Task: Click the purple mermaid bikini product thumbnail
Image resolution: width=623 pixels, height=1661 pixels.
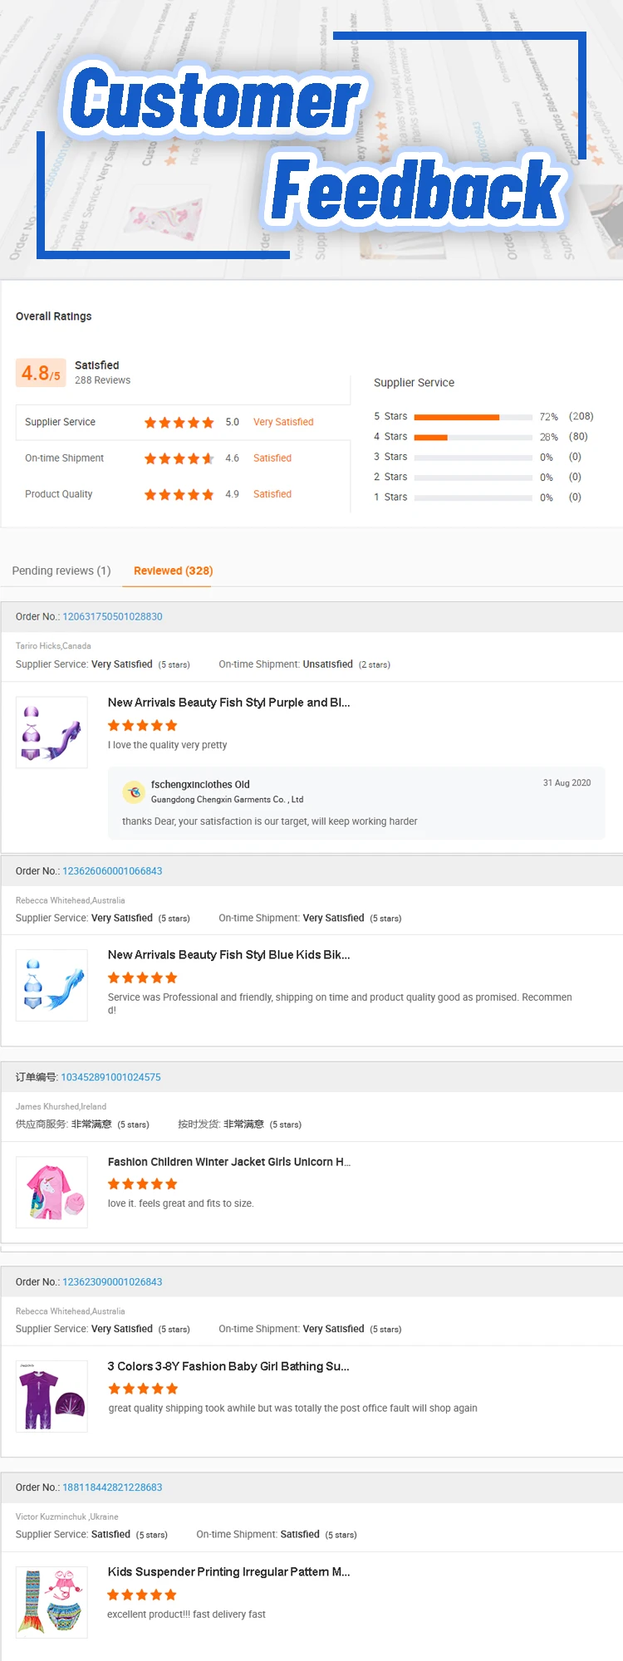Action: pos(52,733)
